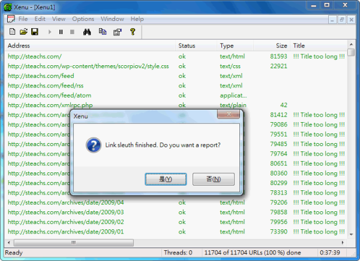Screen dimensions: 360x261
Task: Click the size value 79206
Action: (278, 202)
